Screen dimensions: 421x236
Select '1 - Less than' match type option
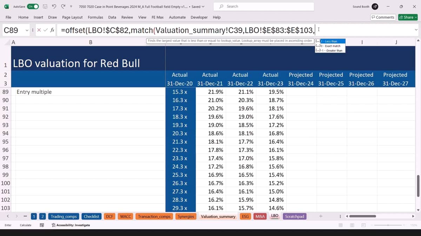tap(330, 41)
